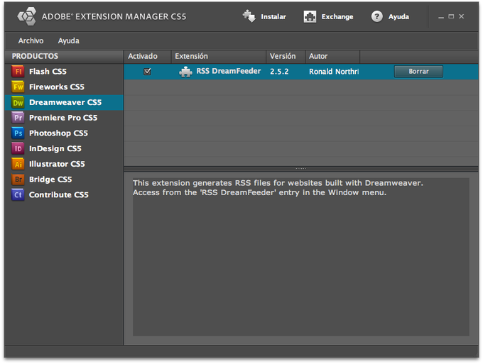Click the PRODUCTOS panel header
Screen dimensions: 483x364
pyautogui.click(x=64, y=56)
